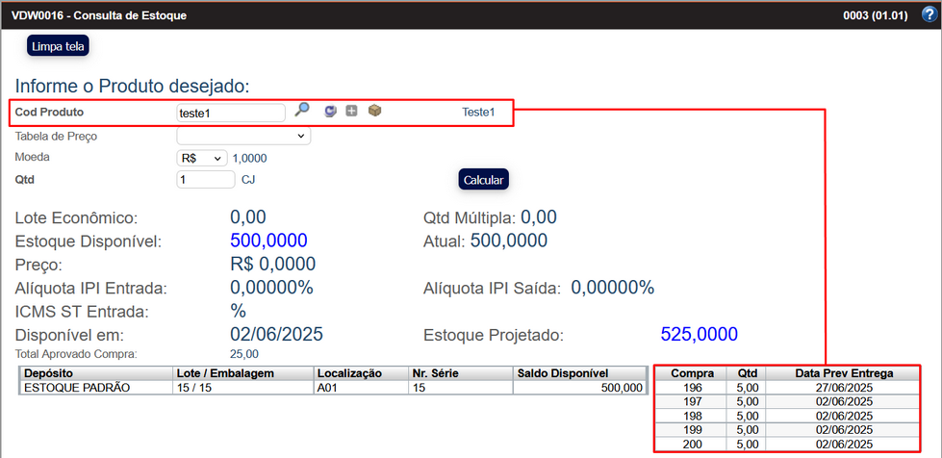
Task: Click the Estoque Projetado value 525,0000
Action: coord(699,335)
